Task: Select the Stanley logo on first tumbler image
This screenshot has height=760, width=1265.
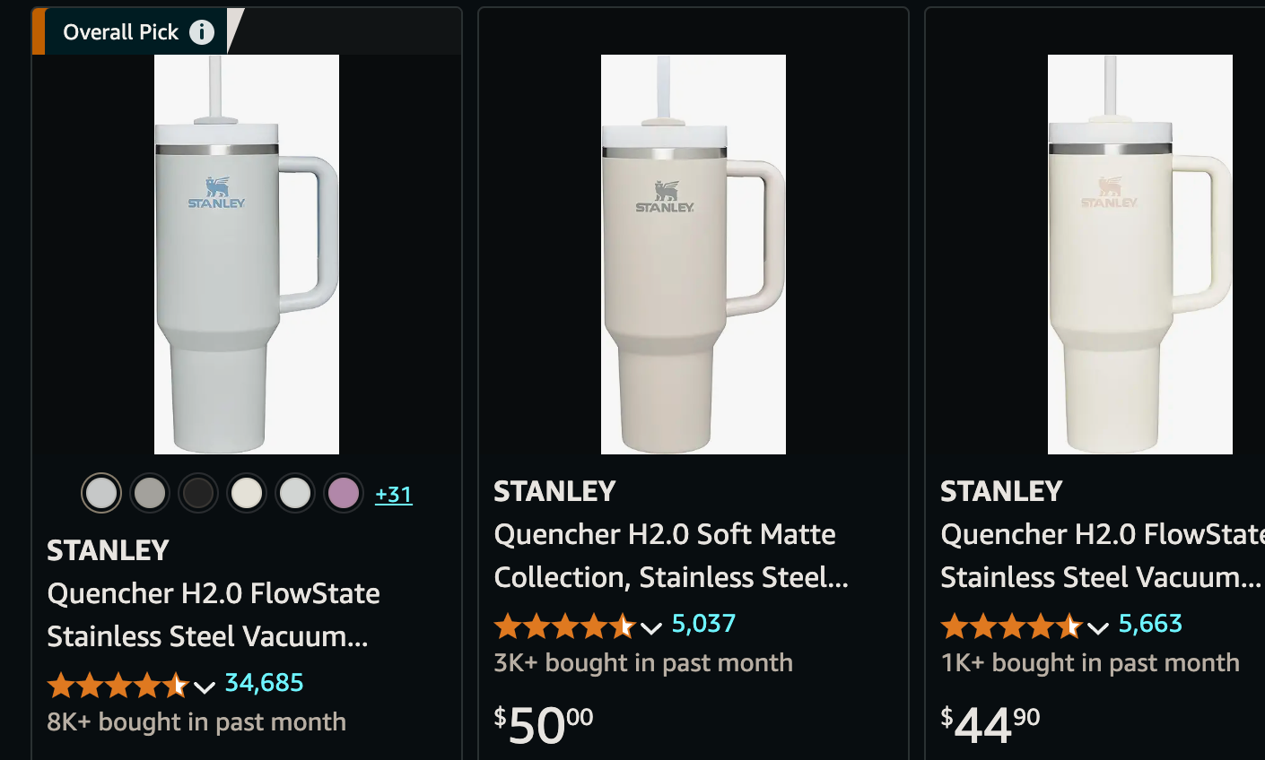Action: (215, 191)
